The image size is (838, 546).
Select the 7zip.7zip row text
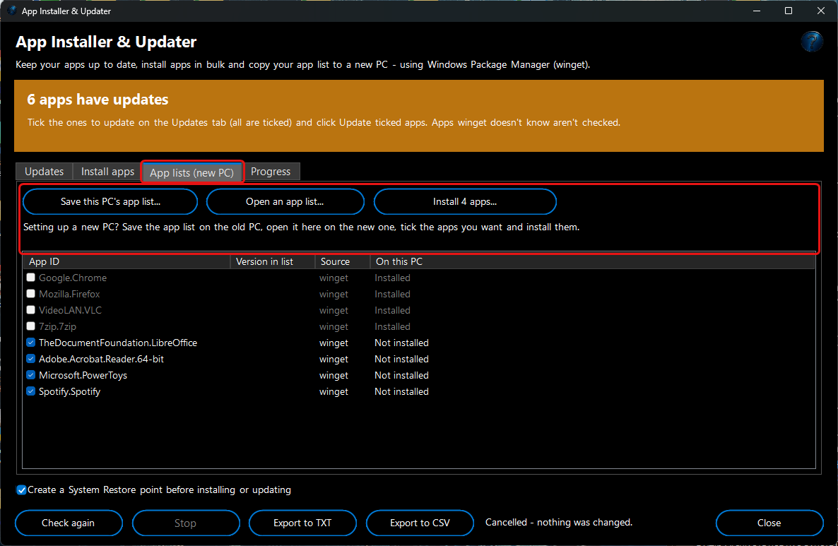tap(58, 326)
